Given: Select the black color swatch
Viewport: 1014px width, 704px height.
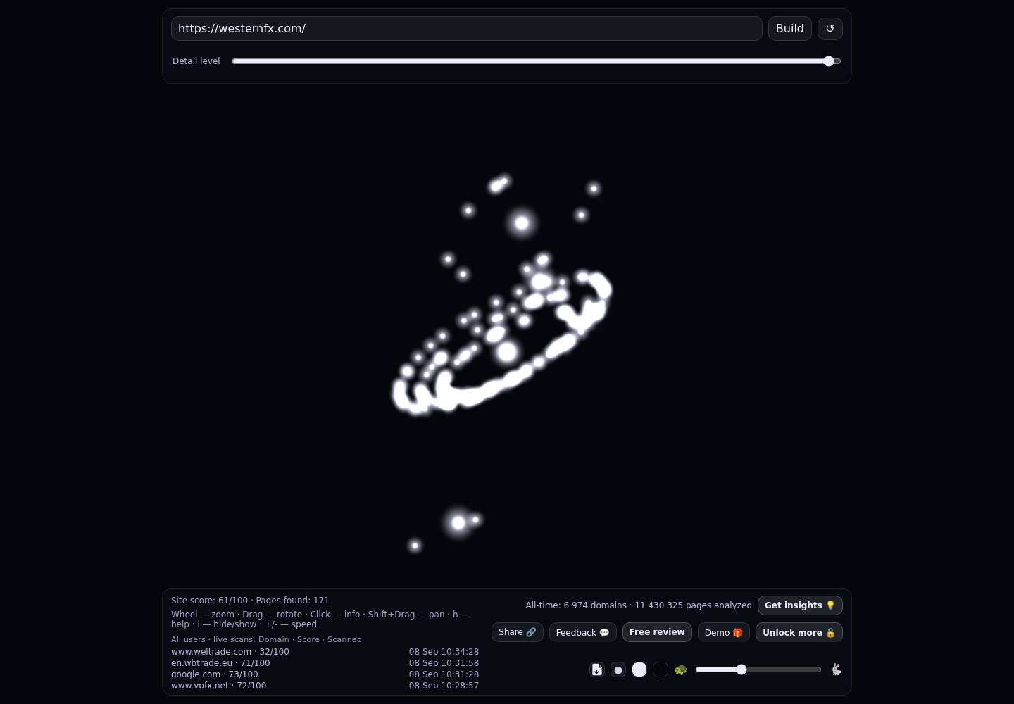Looking at the screenshot, I should click(x=661, y=670).
